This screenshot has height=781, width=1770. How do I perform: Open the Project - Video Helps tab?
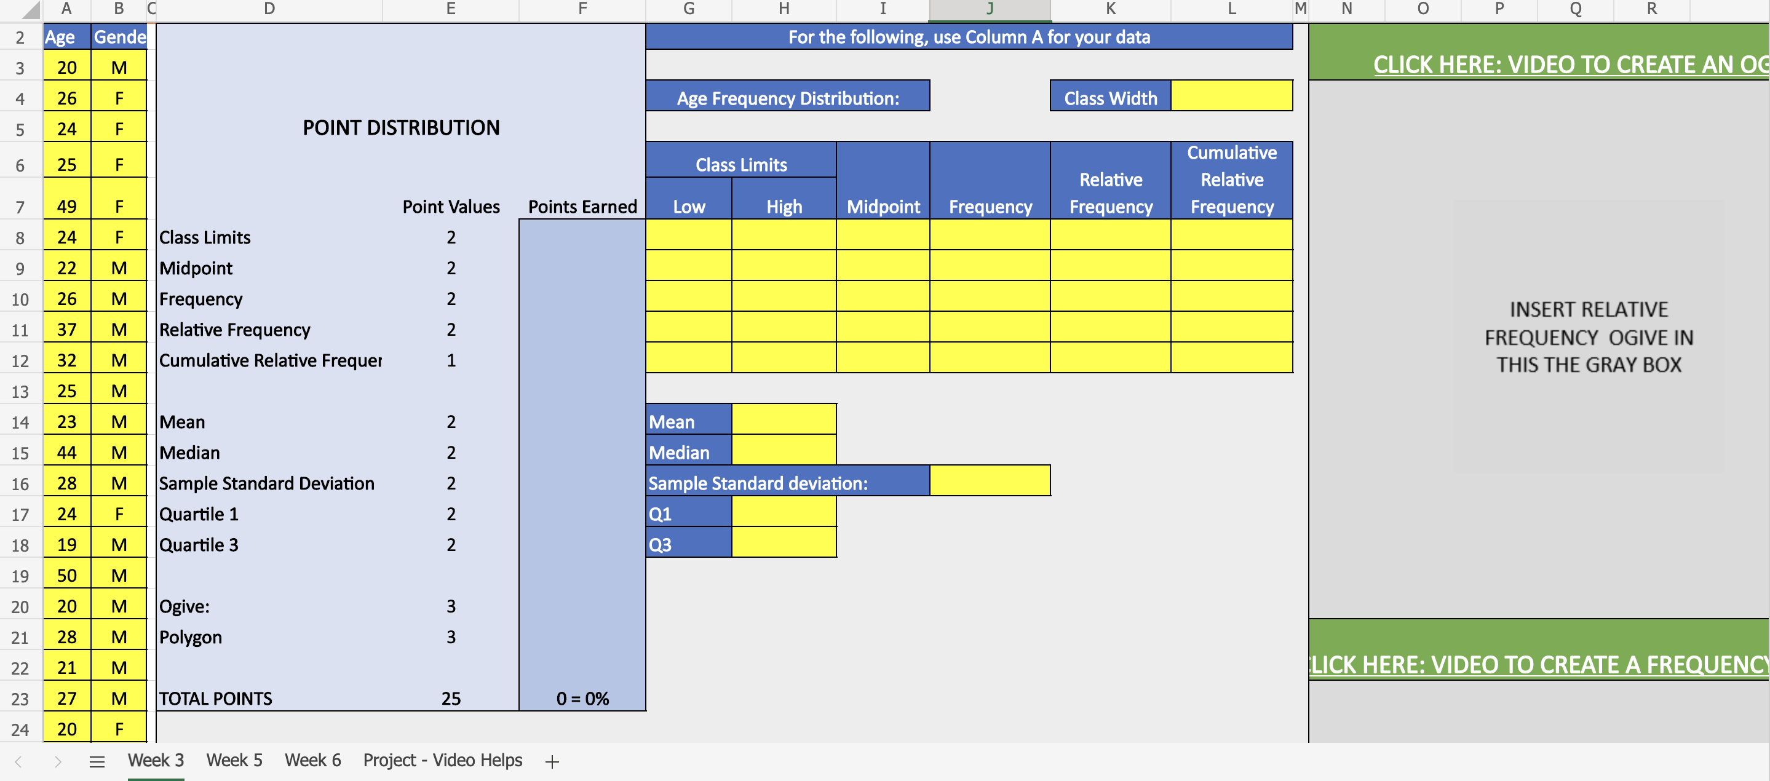pyautogui.click(x=443, y=760)
